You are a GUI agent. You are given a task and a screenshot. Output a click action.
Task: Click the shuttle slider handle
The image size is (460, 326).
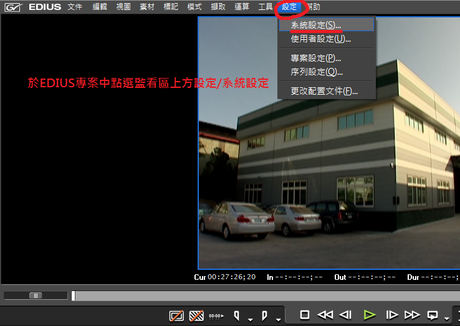pos(36,295)
